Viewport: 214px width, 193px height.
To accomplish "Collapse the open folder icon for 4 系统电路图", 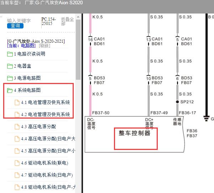I will [10, 90].
